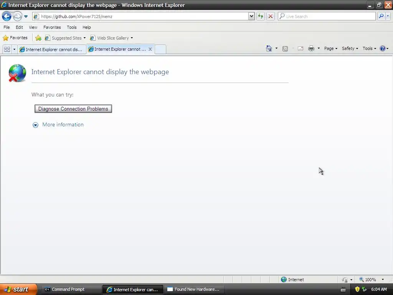The image size is (393, 295).
Task: Expand More information arrow icon
Action: tap(36, 125)
